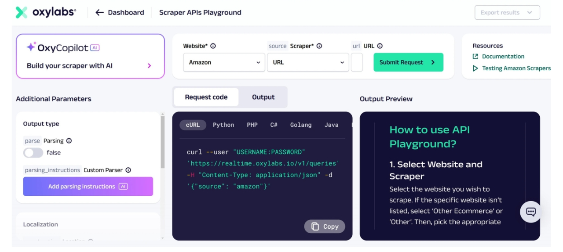
Task: Click the back arrow beside Dashboard
Action: (99, 13)
